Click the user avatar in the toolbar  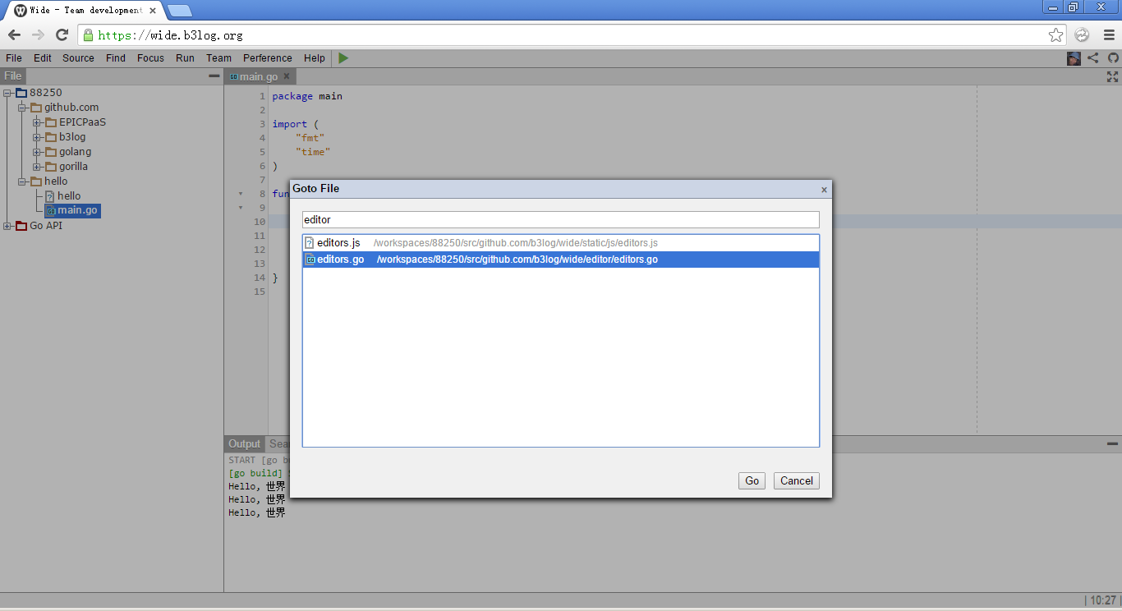[1074, 57]
